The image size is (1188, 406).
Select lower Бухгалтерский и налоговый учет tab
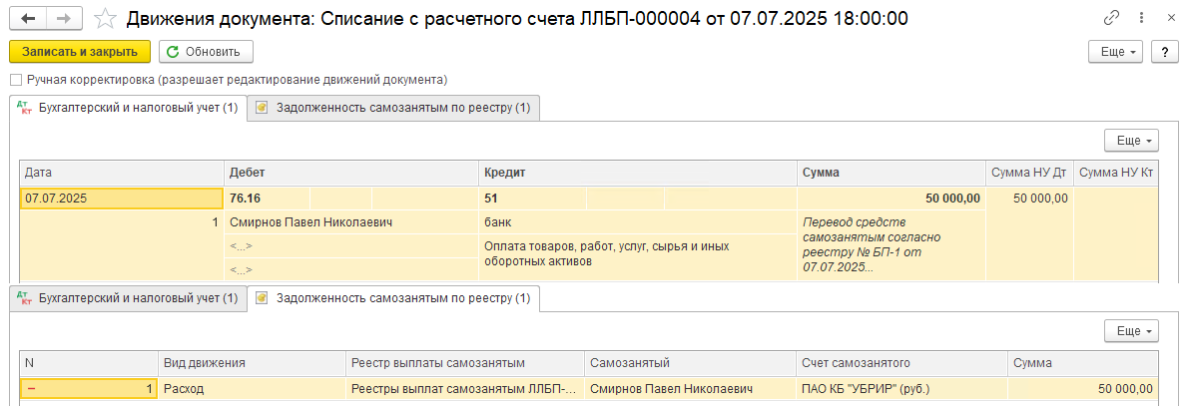(129, 298)
